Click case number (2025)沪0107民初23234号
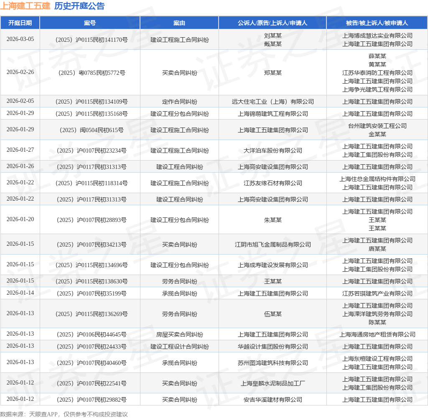Image resolution: width=428 pixels, height=418 pixels. point(92,151)
